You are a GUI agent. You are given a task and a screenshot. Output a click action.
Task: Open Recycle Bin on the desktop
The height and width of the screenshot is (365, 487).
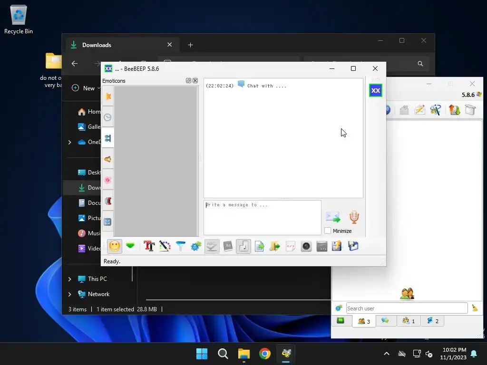[19, 19]
